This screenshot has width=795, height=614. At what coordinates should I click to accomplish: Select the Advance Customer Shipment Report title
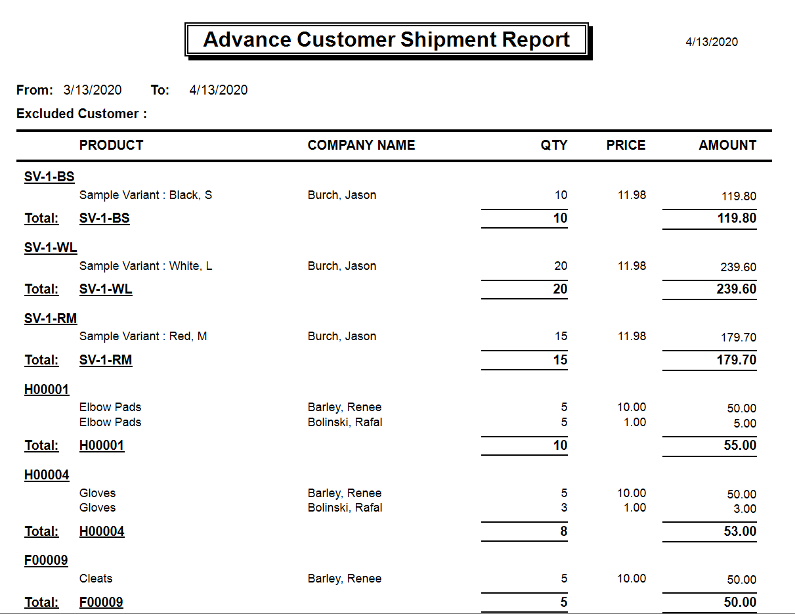point(387,39)
